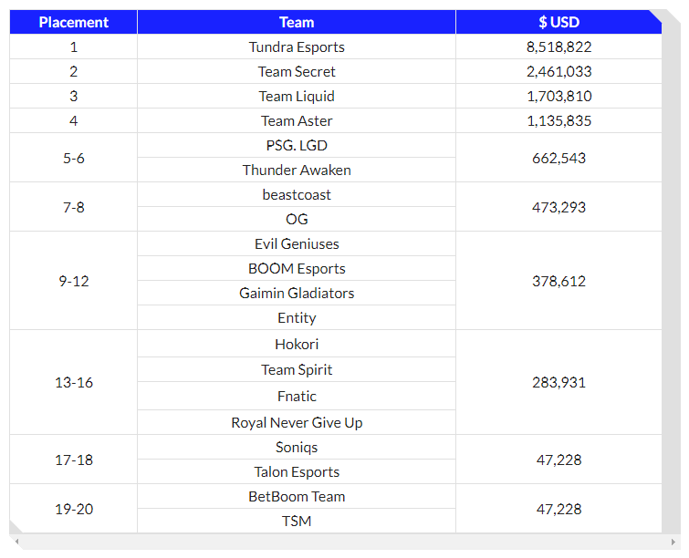The height and width of the screenshot is (558, 689).
Task: Select the Team Liquid cell
Action: pyautogui.click(x=297, y=96)
